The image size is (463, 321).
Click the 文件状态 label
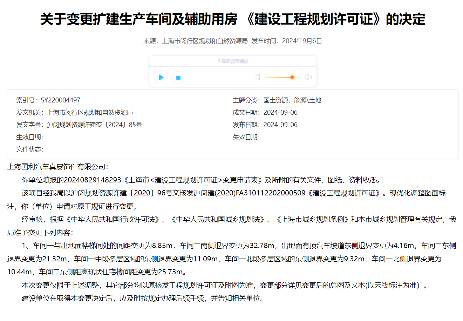point(29,149)
